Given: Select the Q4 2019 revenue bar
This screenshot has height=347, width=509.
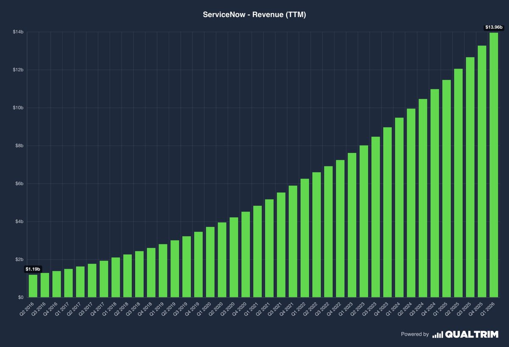Looking at the screenshot, I should click(x=198, y=265).
